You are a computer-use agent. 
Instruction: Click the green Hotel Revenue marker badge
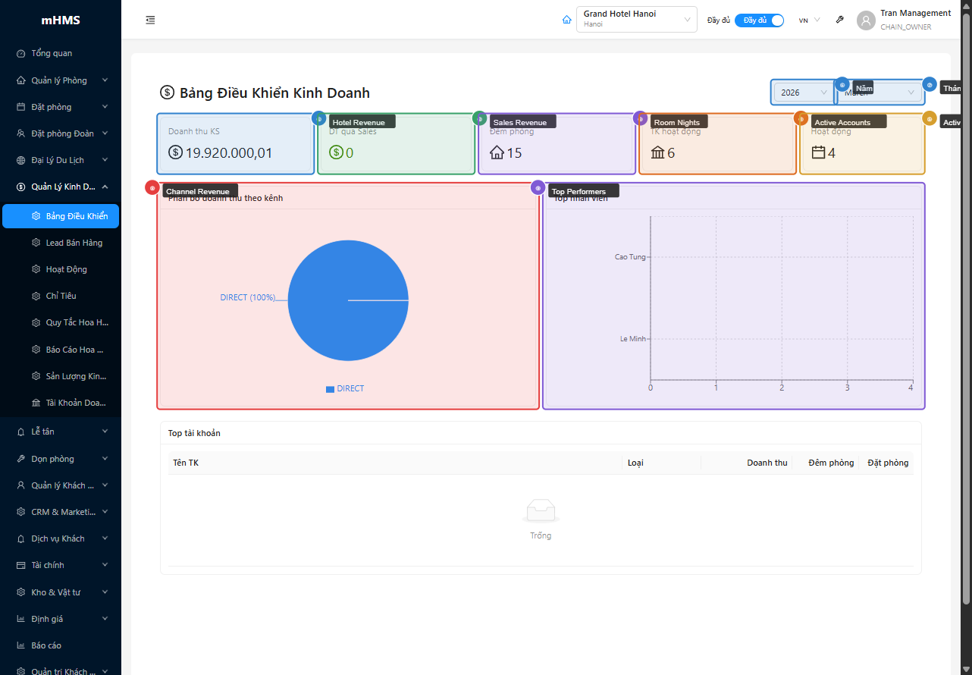319,118
